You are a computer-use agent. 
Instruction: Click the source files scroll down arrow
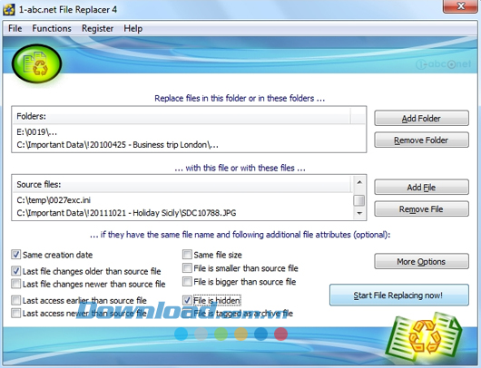click(x=359, y=213)
